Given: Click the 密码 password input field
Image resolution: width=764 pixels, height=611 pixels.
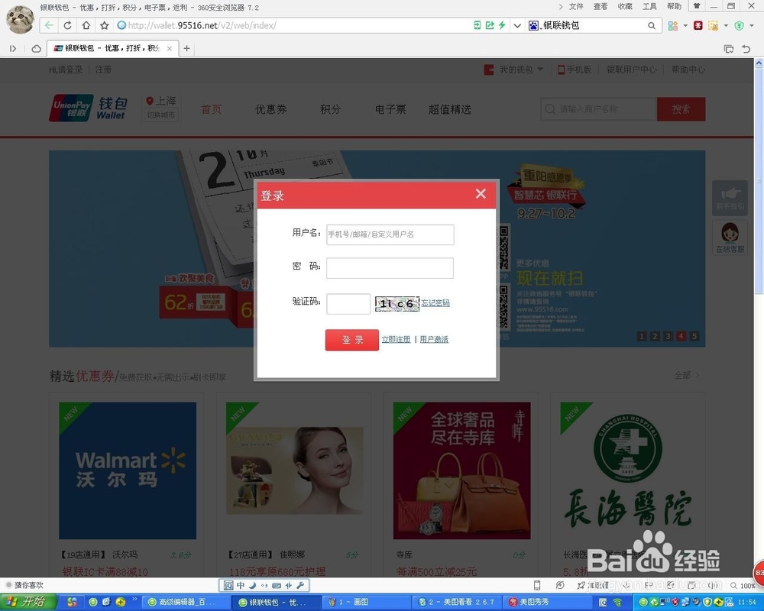Looking at the screenshot, I should [390, 268].
